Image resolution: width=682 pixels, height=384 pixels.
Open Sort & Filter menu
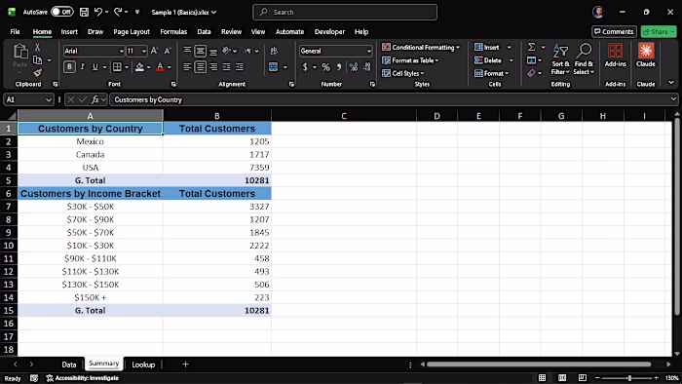(x=560, y=58)
